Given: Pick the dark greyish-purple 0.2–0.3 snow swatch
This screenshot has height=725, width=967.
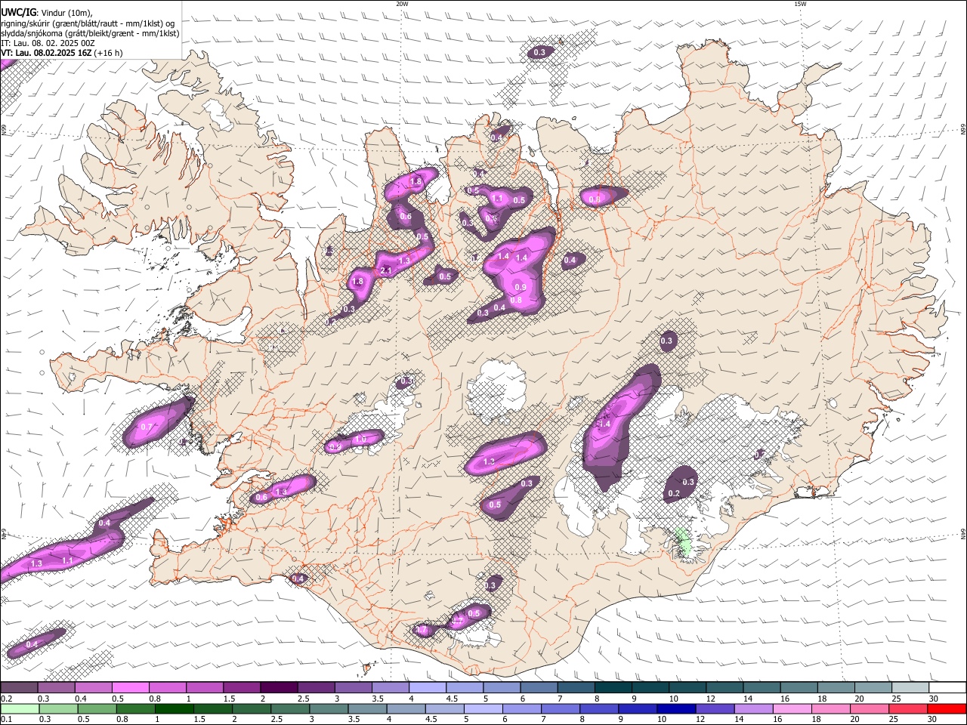Looking at the screenshot, I should (19, 688).
